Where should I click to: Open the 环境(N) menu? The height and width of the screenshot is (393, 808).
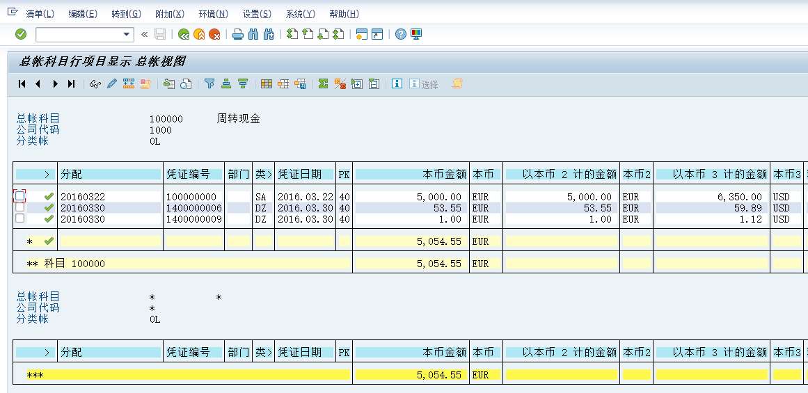pos(214,14)
